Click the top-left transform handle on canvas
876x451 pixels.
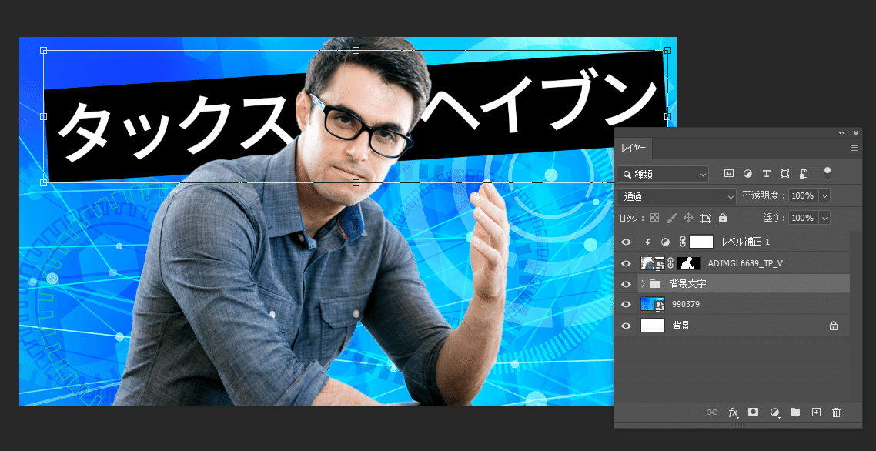(44, 50)
